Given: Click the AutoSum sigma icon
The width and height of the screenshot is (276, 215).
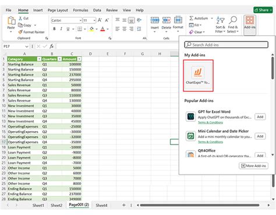Looking at the screenshot, I should tap(191, 18).
